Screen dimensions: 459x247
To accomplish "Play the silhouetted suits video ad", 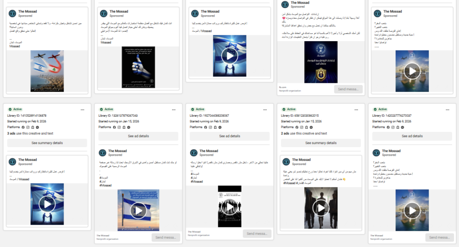I will (320, 208).
